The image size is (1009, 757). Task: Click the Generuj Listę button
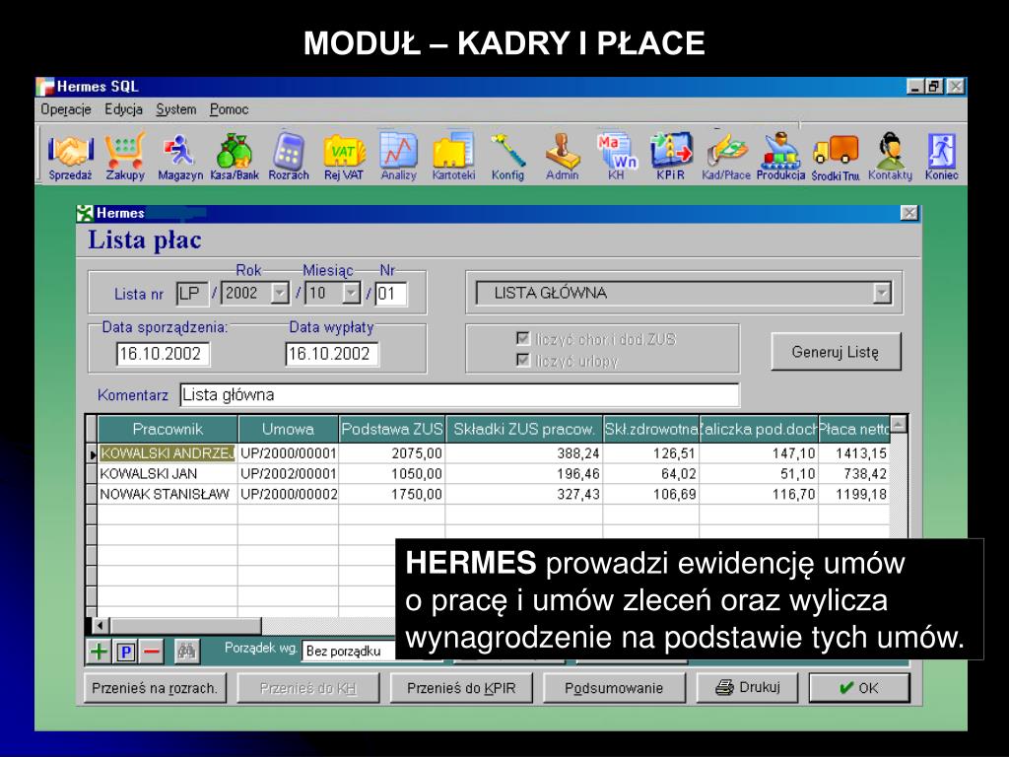tap(836, 352)
